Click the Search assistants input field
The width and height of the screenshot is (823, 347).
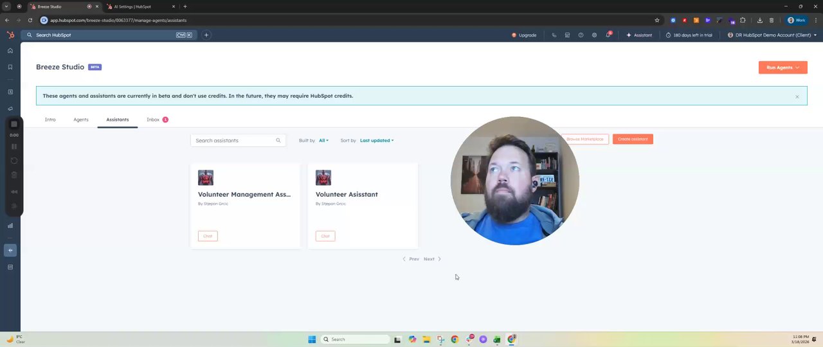[x=238, y=140]
